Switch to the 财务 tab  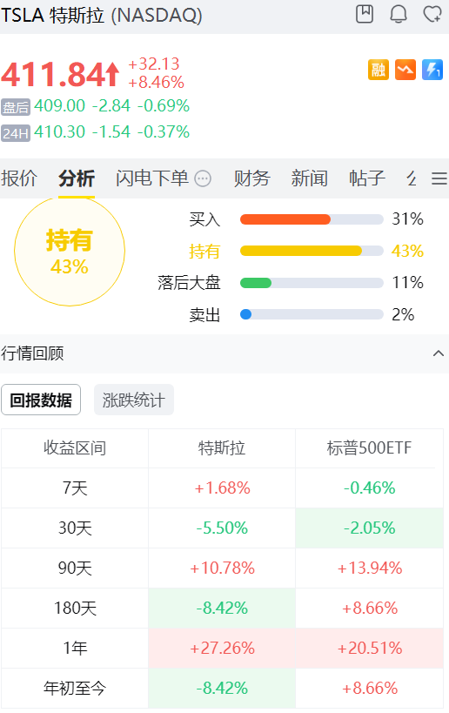251,178
